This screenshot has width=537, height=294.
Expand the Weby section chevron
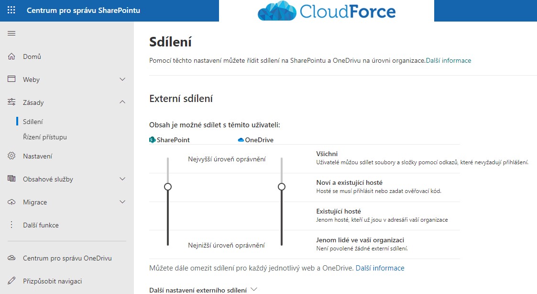(122, 79)
